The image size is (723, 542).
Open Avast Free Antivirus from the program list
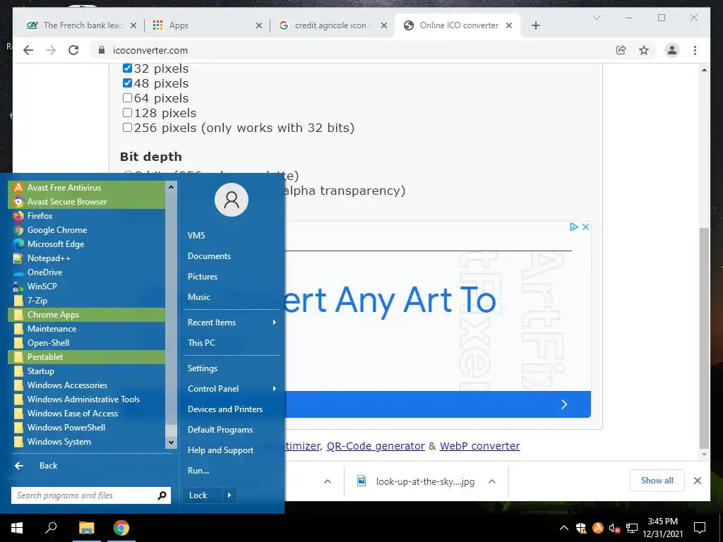click(86, 188)
